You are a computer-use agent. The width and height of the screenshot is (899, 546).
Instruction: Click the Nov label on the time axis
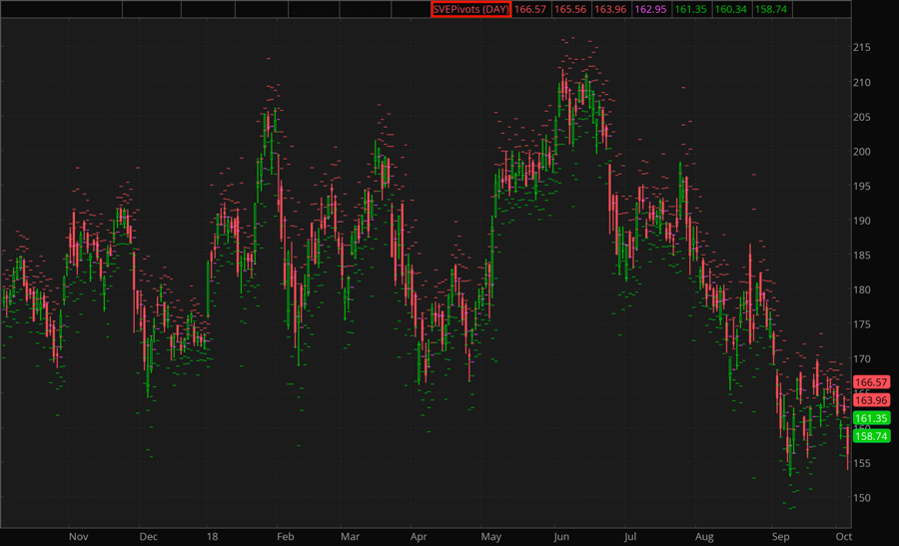point(79,536)
